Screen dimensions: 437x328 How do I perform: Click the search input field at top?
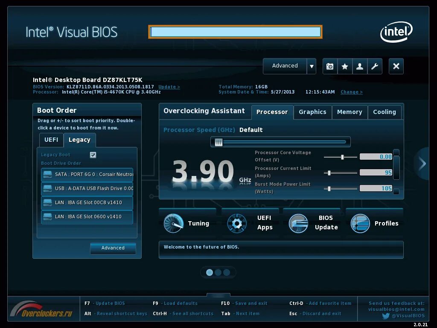tap(235, 32)
